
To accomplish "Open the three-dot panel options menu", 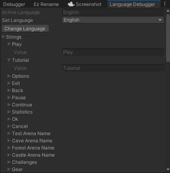I will tap(165, 4).
